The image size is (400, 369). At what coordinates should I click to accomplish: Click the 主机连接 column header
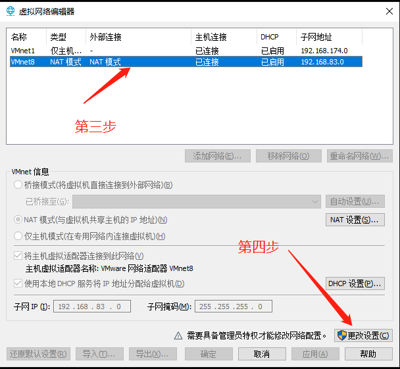pos(224,37)
